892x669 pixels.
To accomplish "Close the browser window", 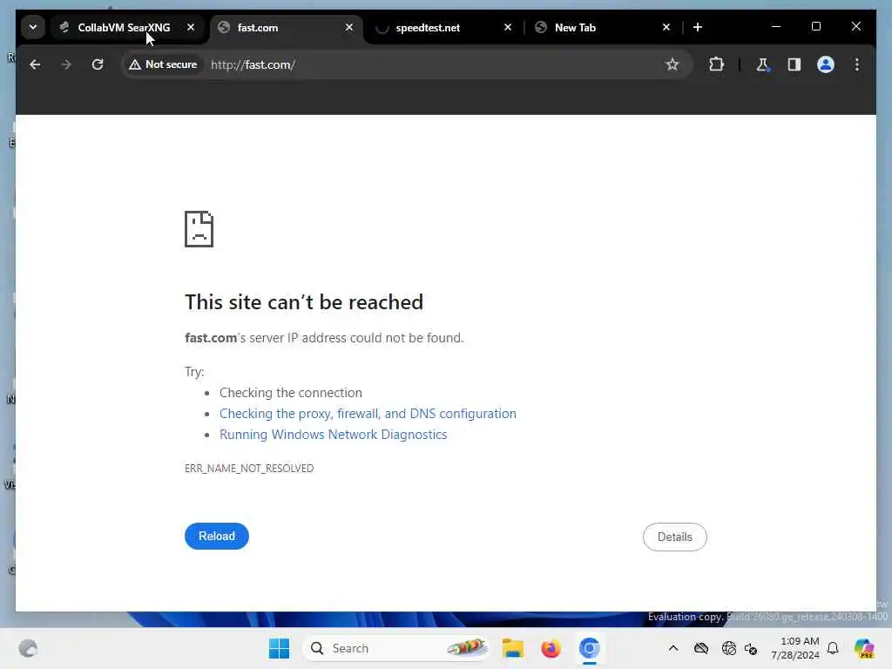I will pyautogui.click(x=856, y=27).
